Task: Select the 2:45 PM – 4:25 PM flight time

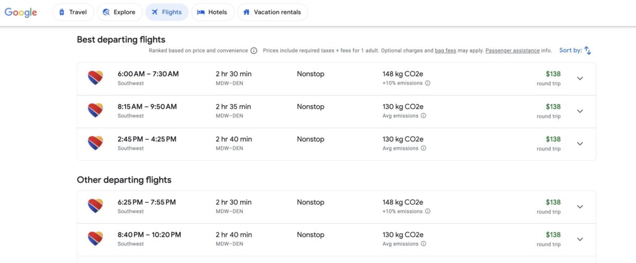Action: 147,139
